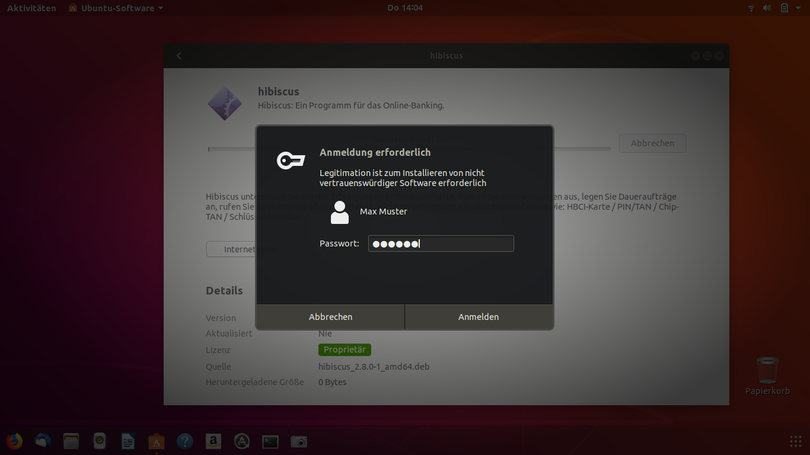The image size is (810, 455).
Task: Show applications grid in the dock
Action: 796,441
